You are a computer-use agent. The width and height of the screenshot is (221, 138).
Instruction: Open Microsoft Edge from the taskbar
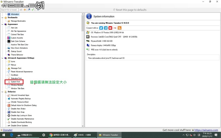click(x=12, y=135)
